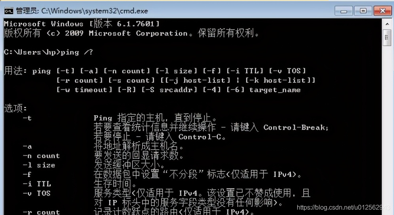Click the scrollbar up arrow
The height and width of the screenshot is (215, 394).
coord(387,24)
